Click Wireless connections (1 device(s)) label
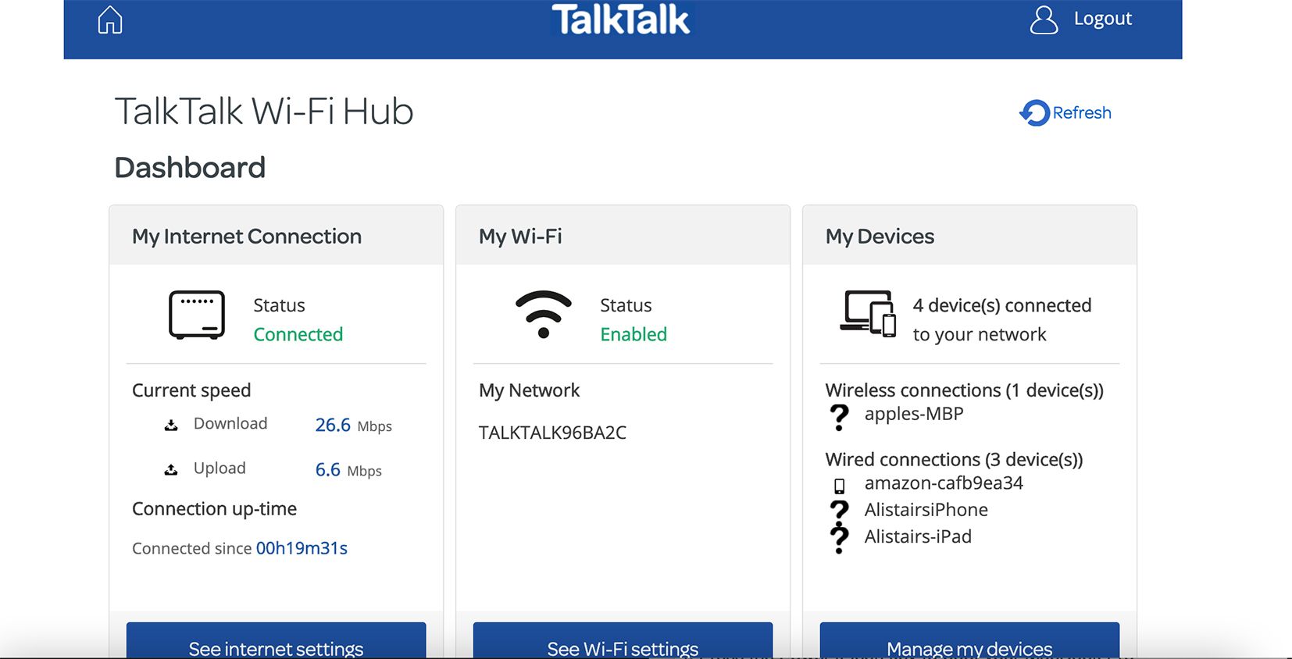1292x659 pixels. [x=965, y=390]
